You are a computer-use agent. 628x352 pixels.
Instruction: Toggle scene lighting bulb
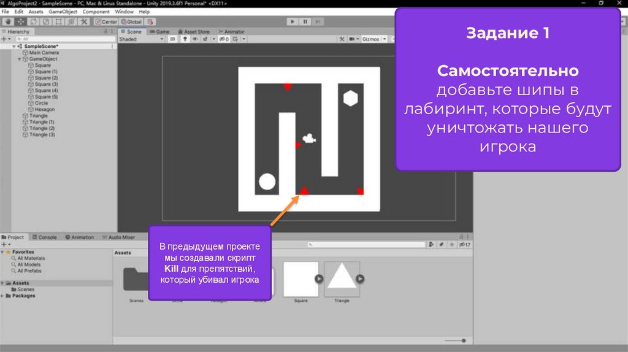pos(185,39)
